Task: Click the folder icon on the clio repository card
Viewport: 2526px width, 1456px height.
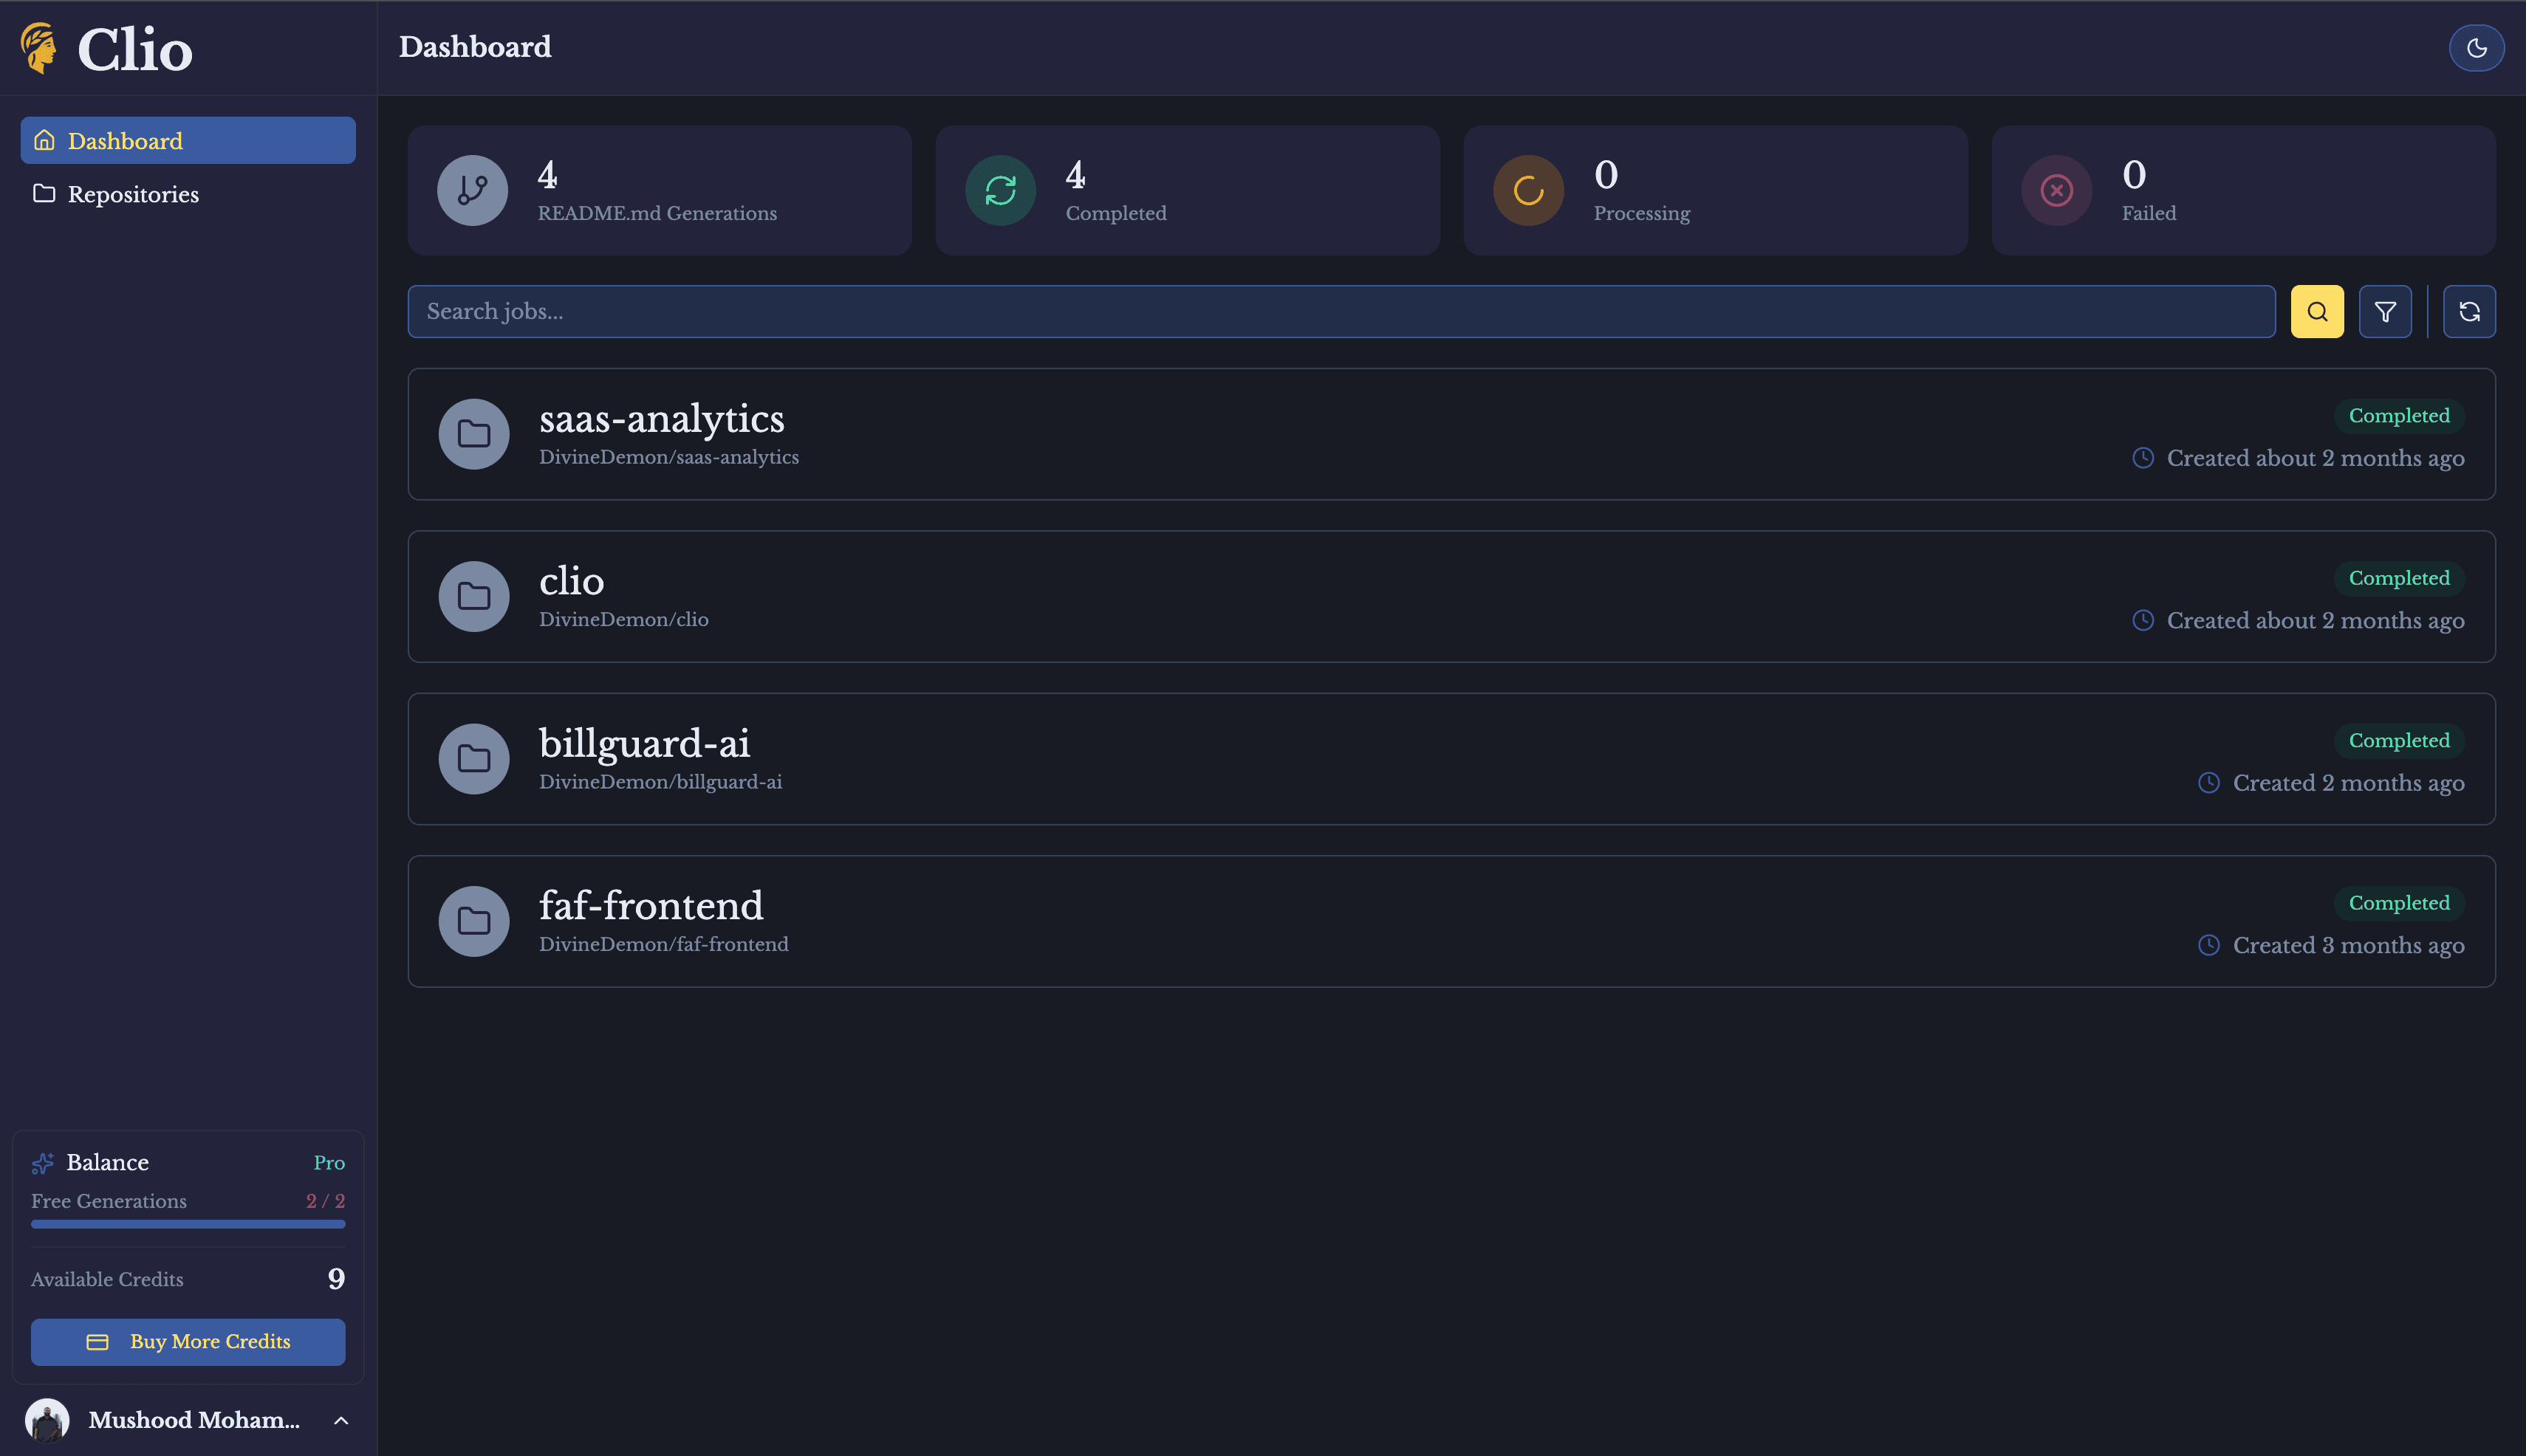Action: coord(473,596)
